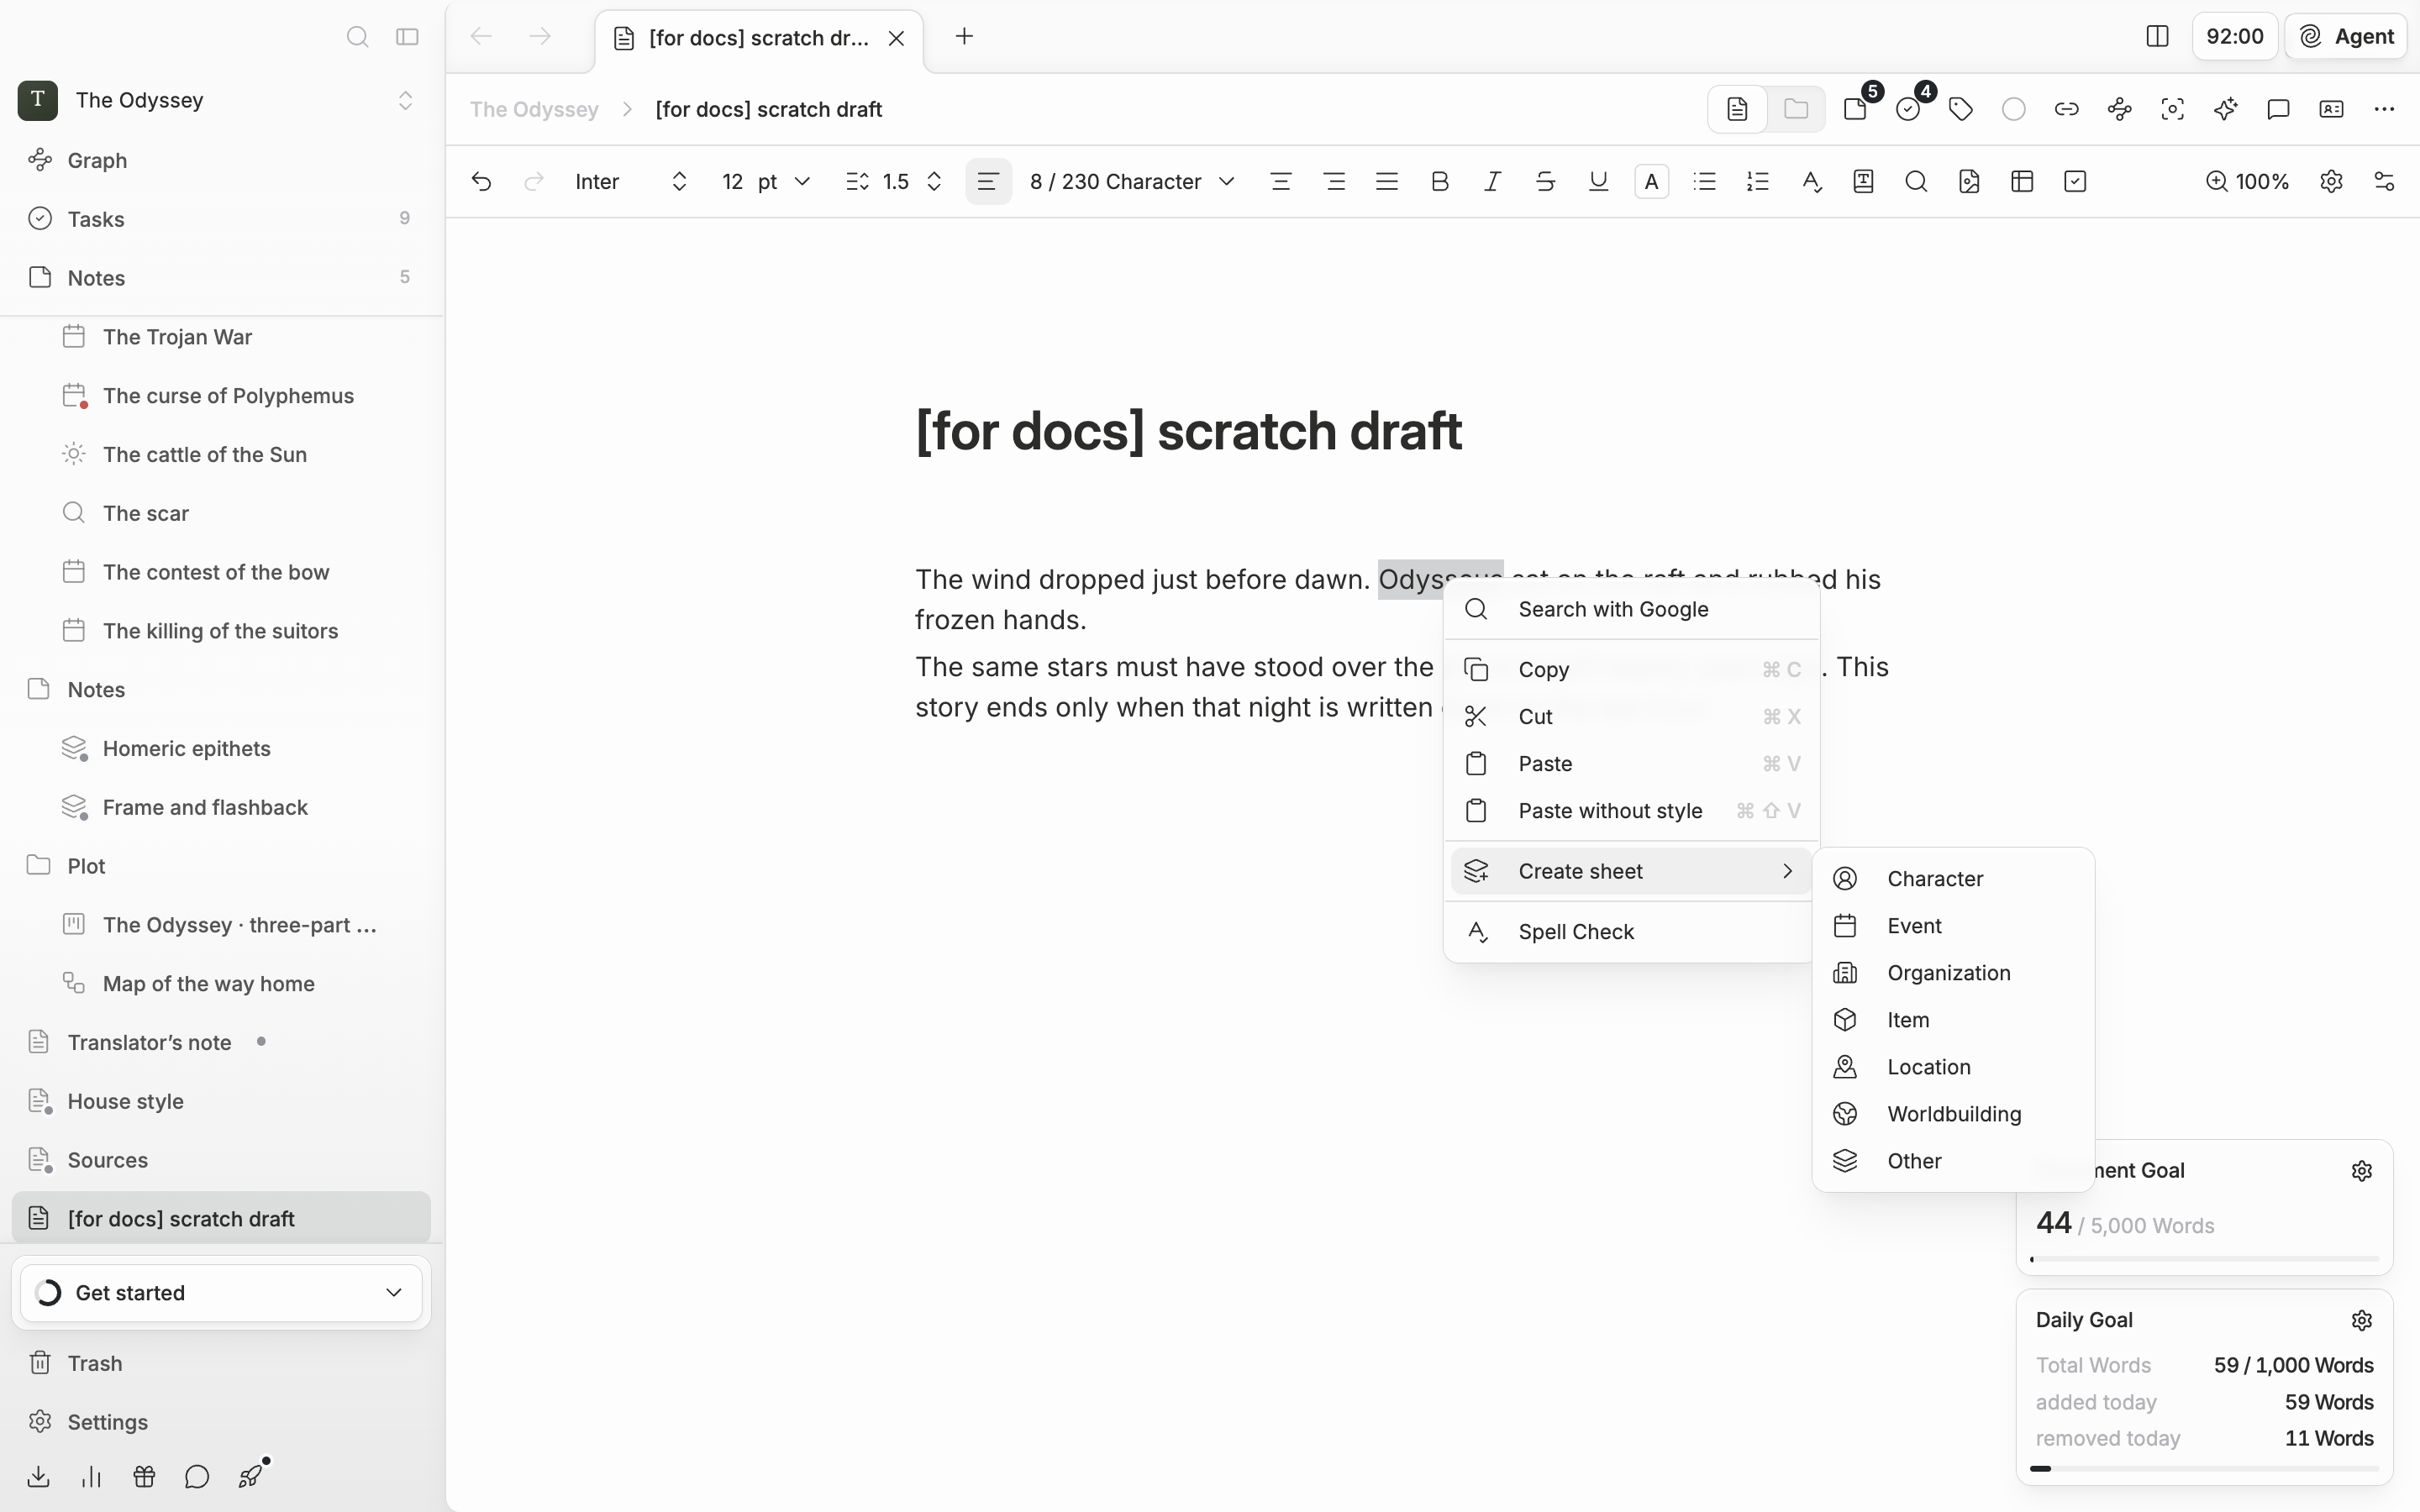
Task: Switch to document view mode
Action: click(x=1737, y=109)
